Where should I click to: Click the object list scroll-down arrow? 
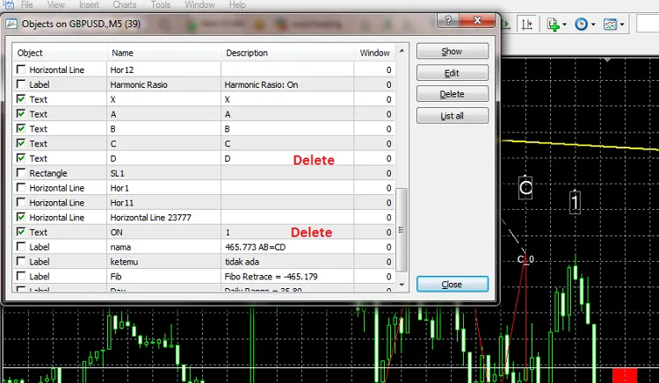(x=402, y=284)
